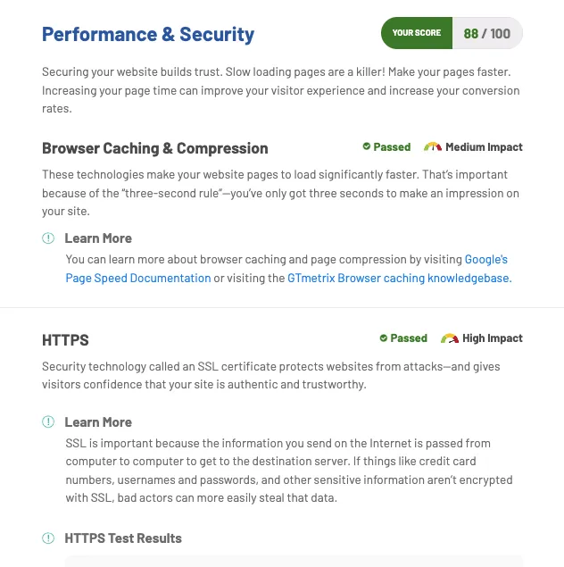Screen dimensions: 564x567
Task: Expand Learn More under the HTTPS section
Action: tap(98, 422)
